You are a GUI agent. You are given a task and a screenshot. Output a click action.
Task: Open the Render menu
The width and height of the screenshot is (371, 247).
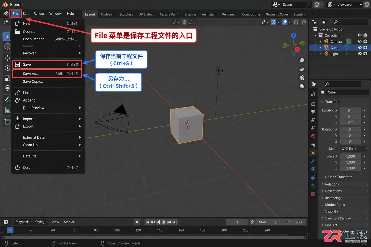39,14
